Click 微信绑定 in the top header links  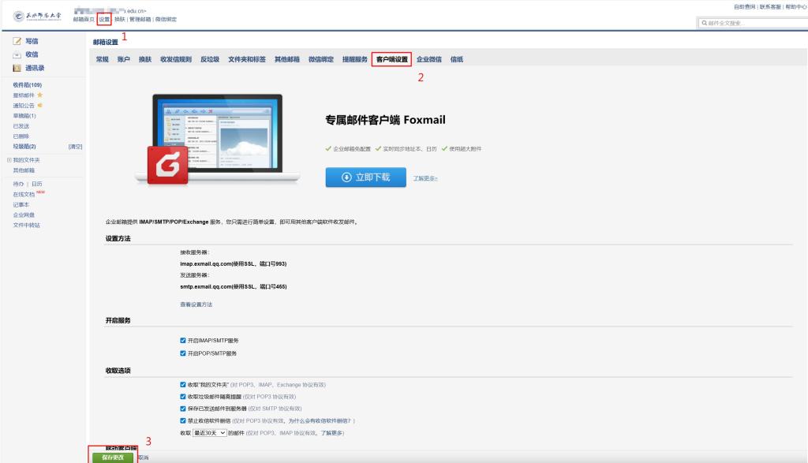166,20
